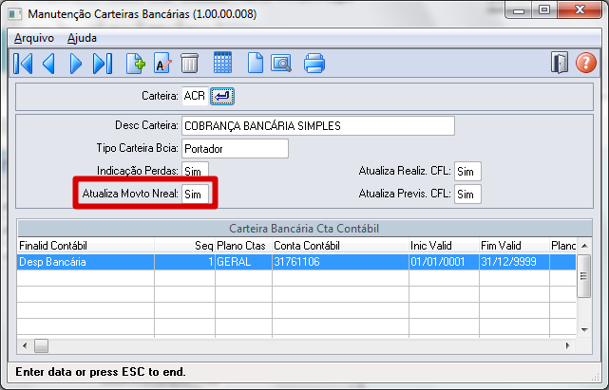
Task: Close the Manutenção Carteiras Bancárias window
Action: (580, 10)
